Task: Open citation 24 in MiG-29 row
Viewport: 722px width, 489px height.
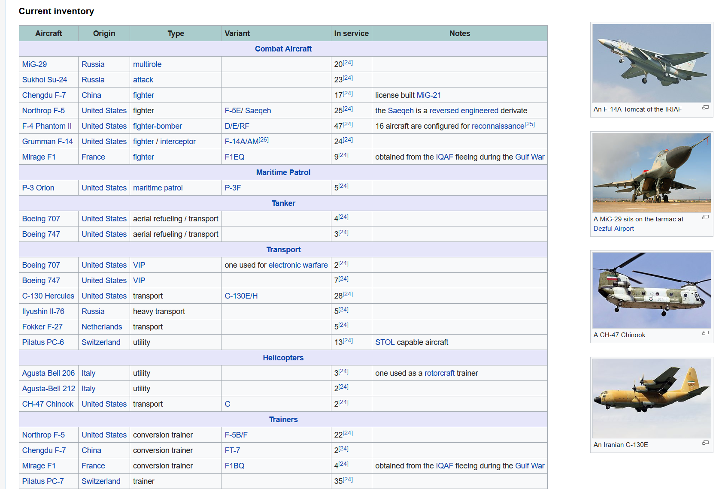Action: point(348,63)
